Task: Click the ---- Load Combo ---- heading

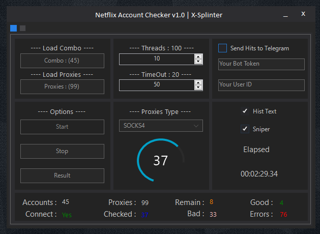Action: point(62,48)
